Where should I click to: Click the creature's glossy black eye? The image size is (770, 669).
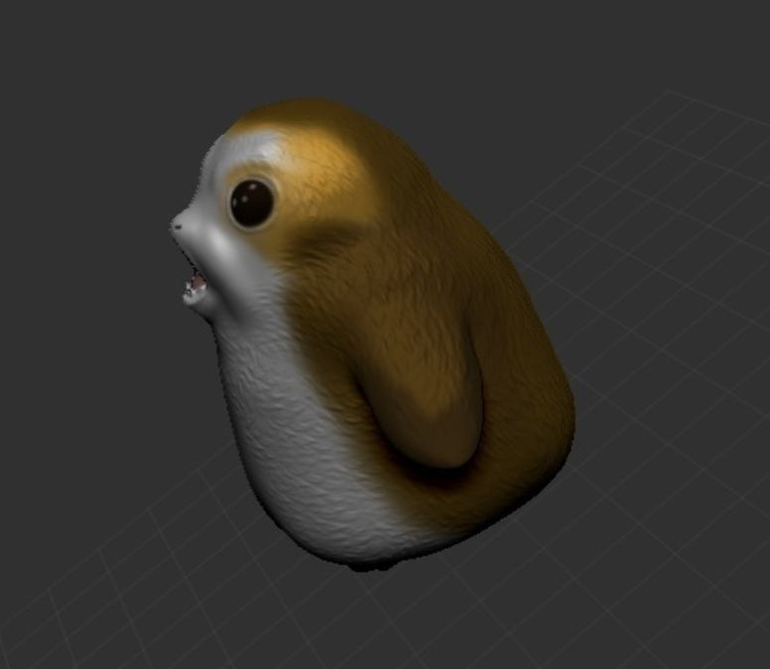(x=252, y=201)
